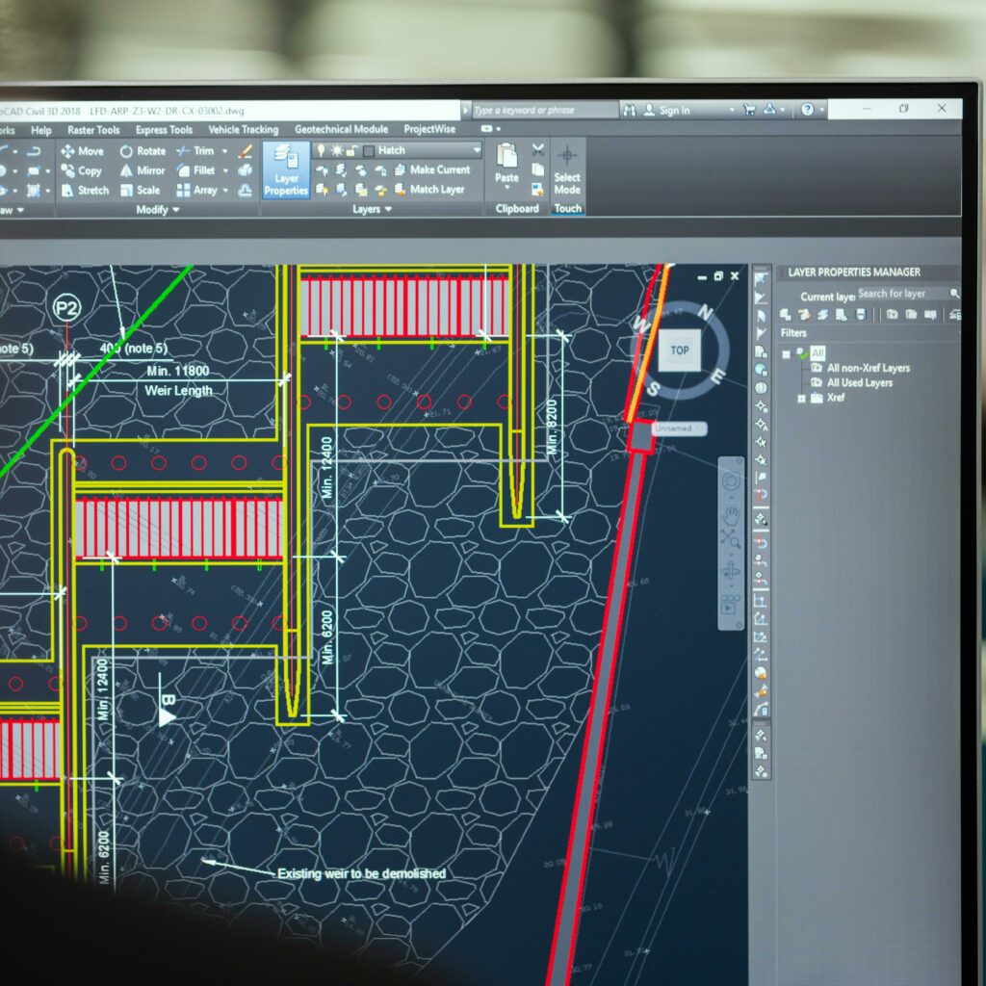Choose the Stretch tool

tap(84, 191)
